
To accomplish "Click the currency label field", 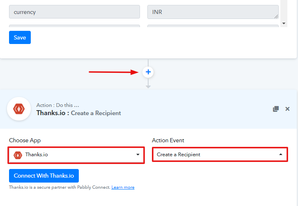I will click(75, 12).
